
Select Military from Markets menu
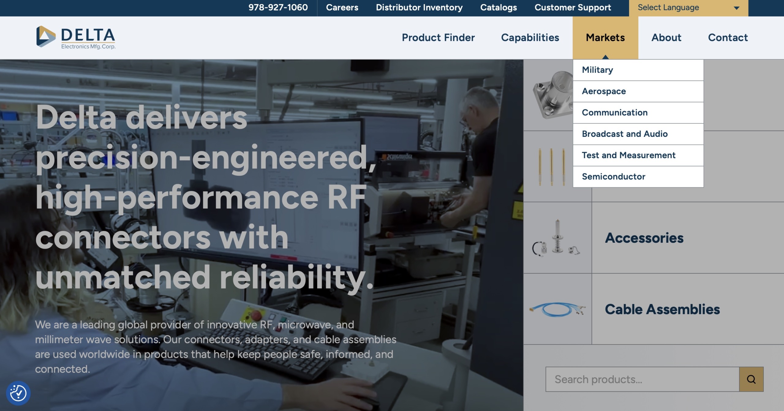[597, 70]
